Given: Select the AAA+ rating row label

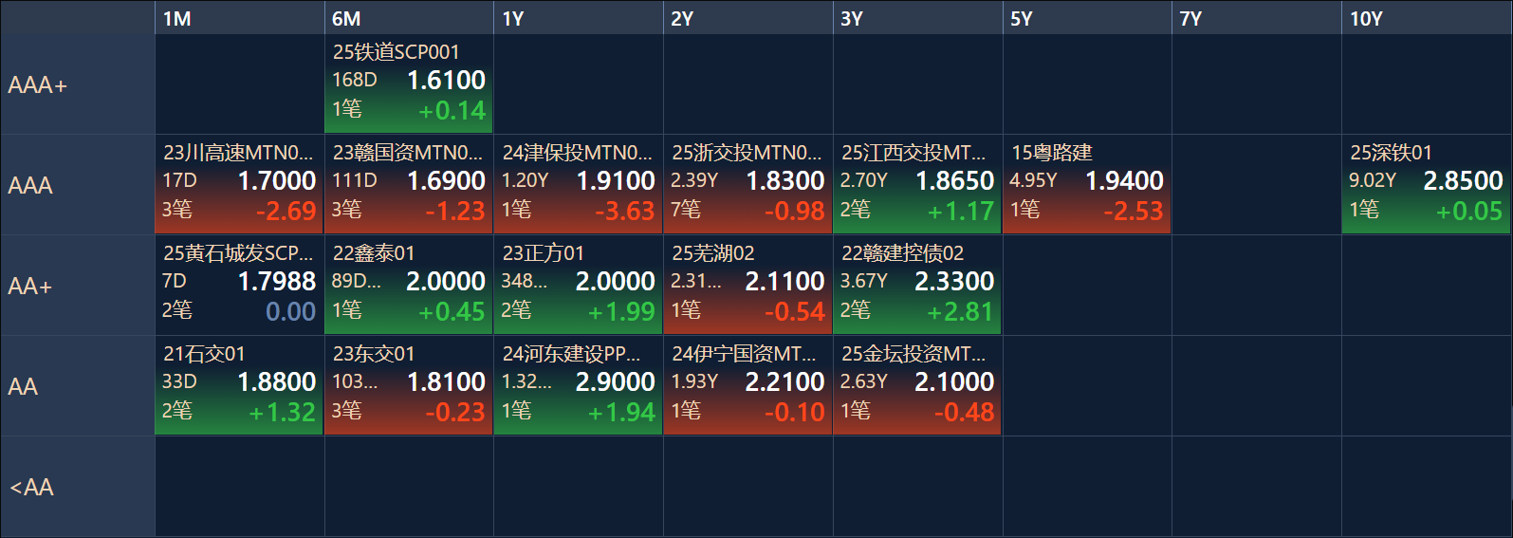Looking at the screenshot, I should [x=78, y=84].
